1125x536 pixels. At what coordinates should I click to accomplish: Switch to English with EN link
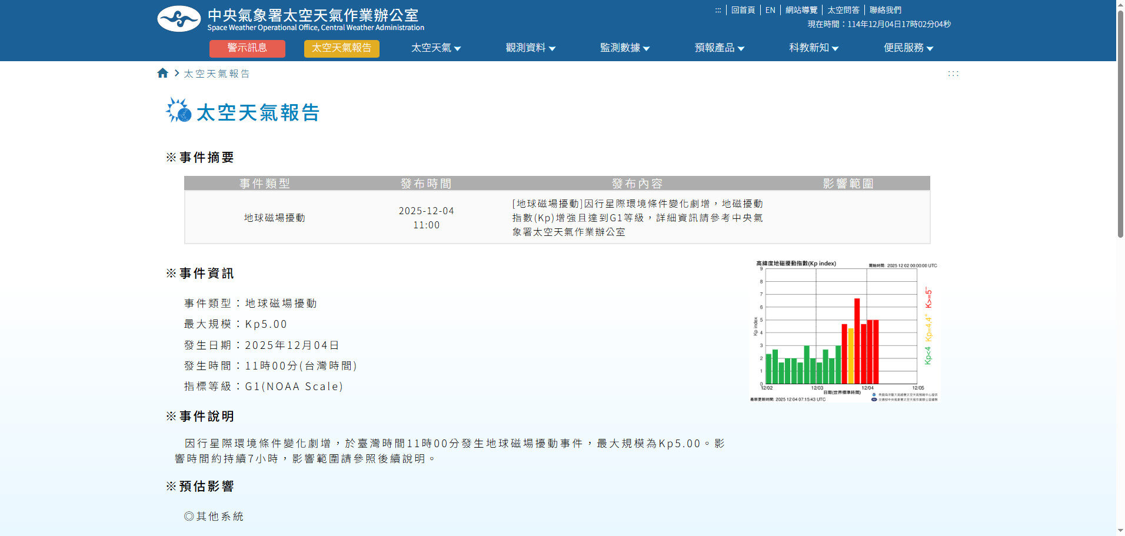[x=770, y=10]
